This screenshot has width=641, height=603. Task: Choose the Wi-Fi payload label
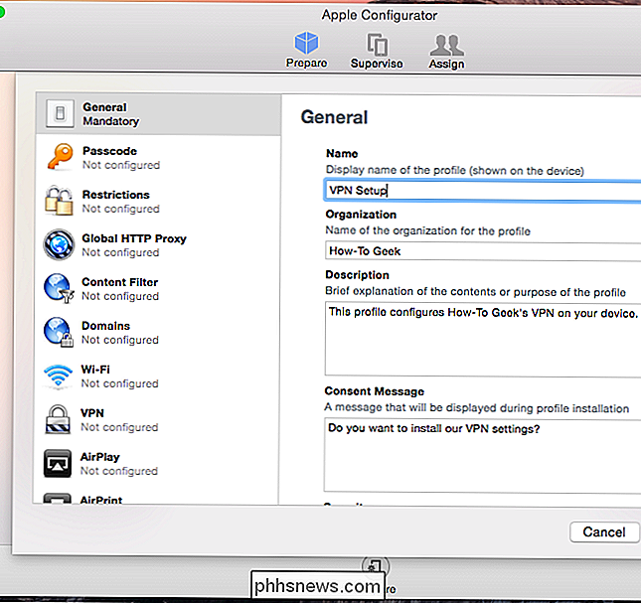point(95,370)
